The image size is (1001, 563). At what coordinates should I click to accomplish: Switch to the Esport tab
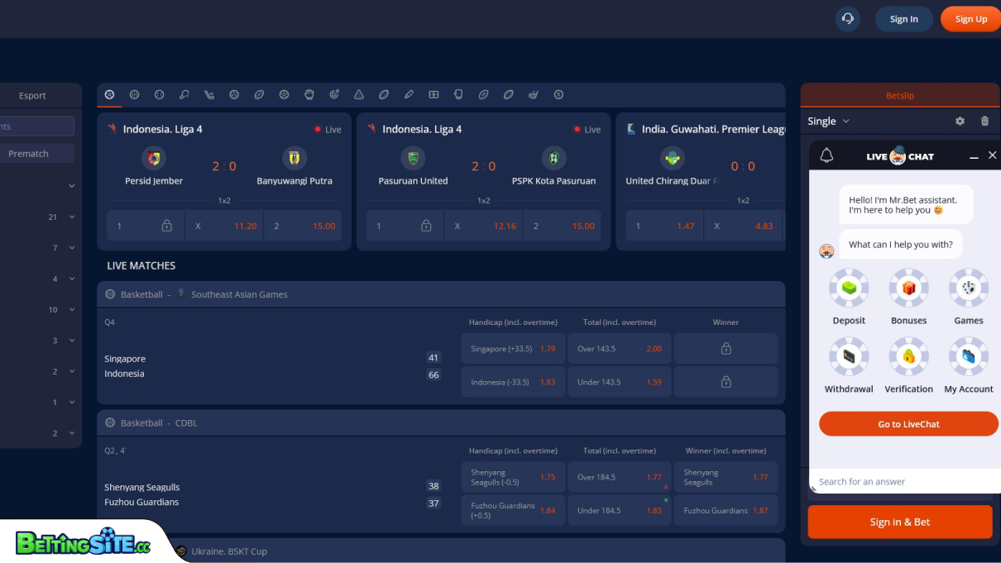click(33, 96)
